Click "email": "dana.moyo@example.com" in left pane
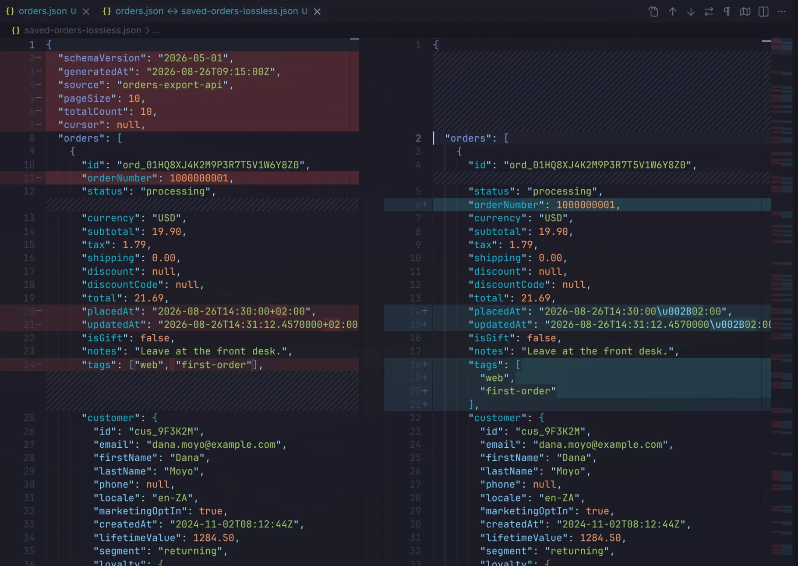 pos(190,444)
